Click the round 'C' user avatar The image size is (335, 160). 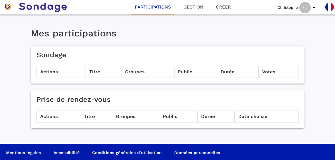coord(305,8)
